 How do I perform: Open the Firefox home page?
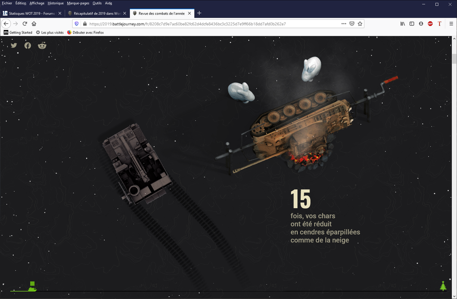34,24
